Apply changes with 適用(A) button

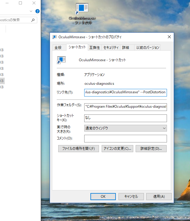tap(159, 197)
